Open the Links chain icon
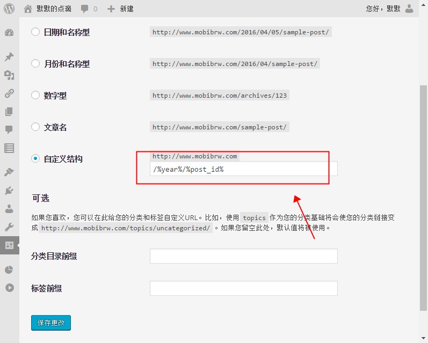 [x=9, y=93]
